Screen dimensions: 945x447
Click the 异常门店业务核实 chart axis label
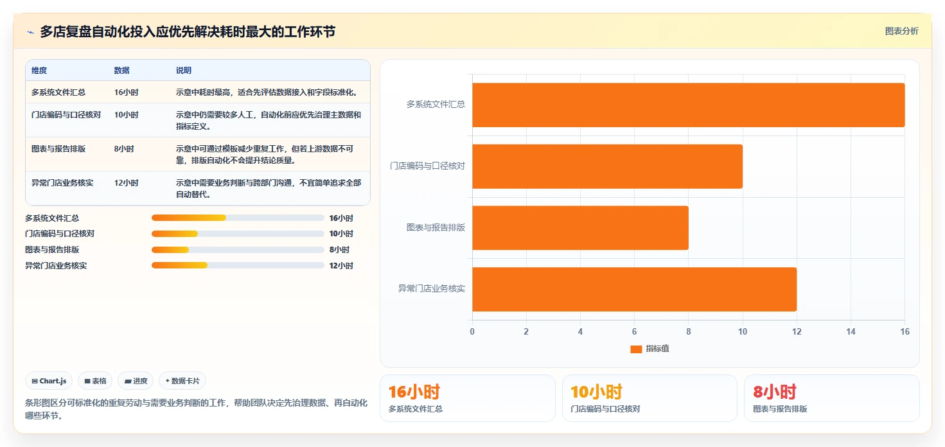click(x=432, y=289)
